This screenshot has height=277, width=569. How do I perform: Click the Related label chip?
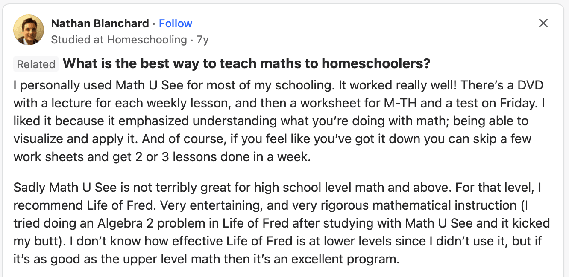(x=36, y=64)
